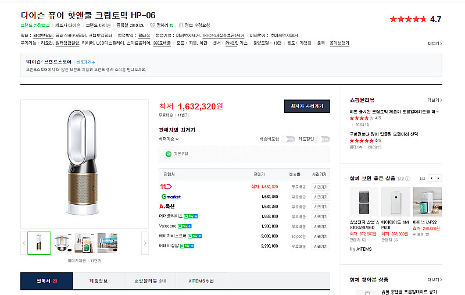
Task: Click the 더더플라이츠 seller name
Action: 170,216
